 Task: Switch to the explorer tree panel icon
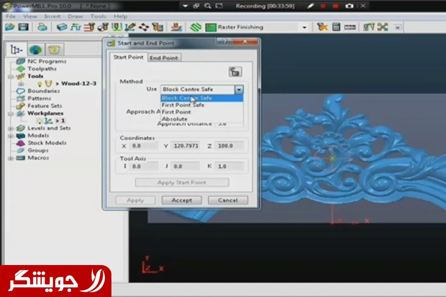[17, 49]
